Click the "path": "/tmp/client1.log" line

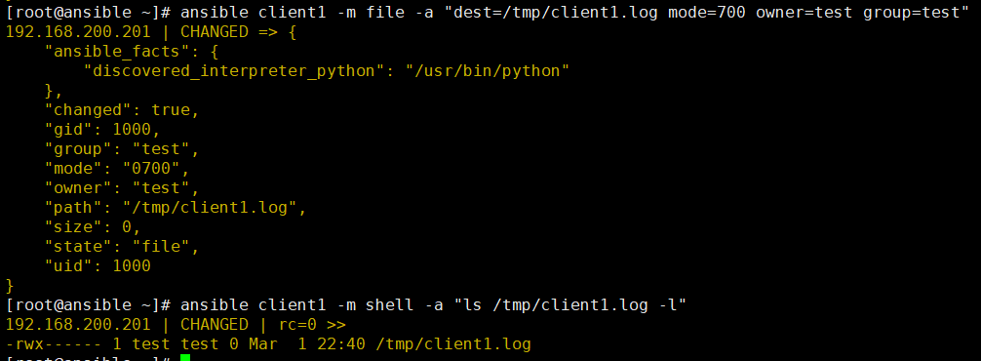(x=176, y=208)
